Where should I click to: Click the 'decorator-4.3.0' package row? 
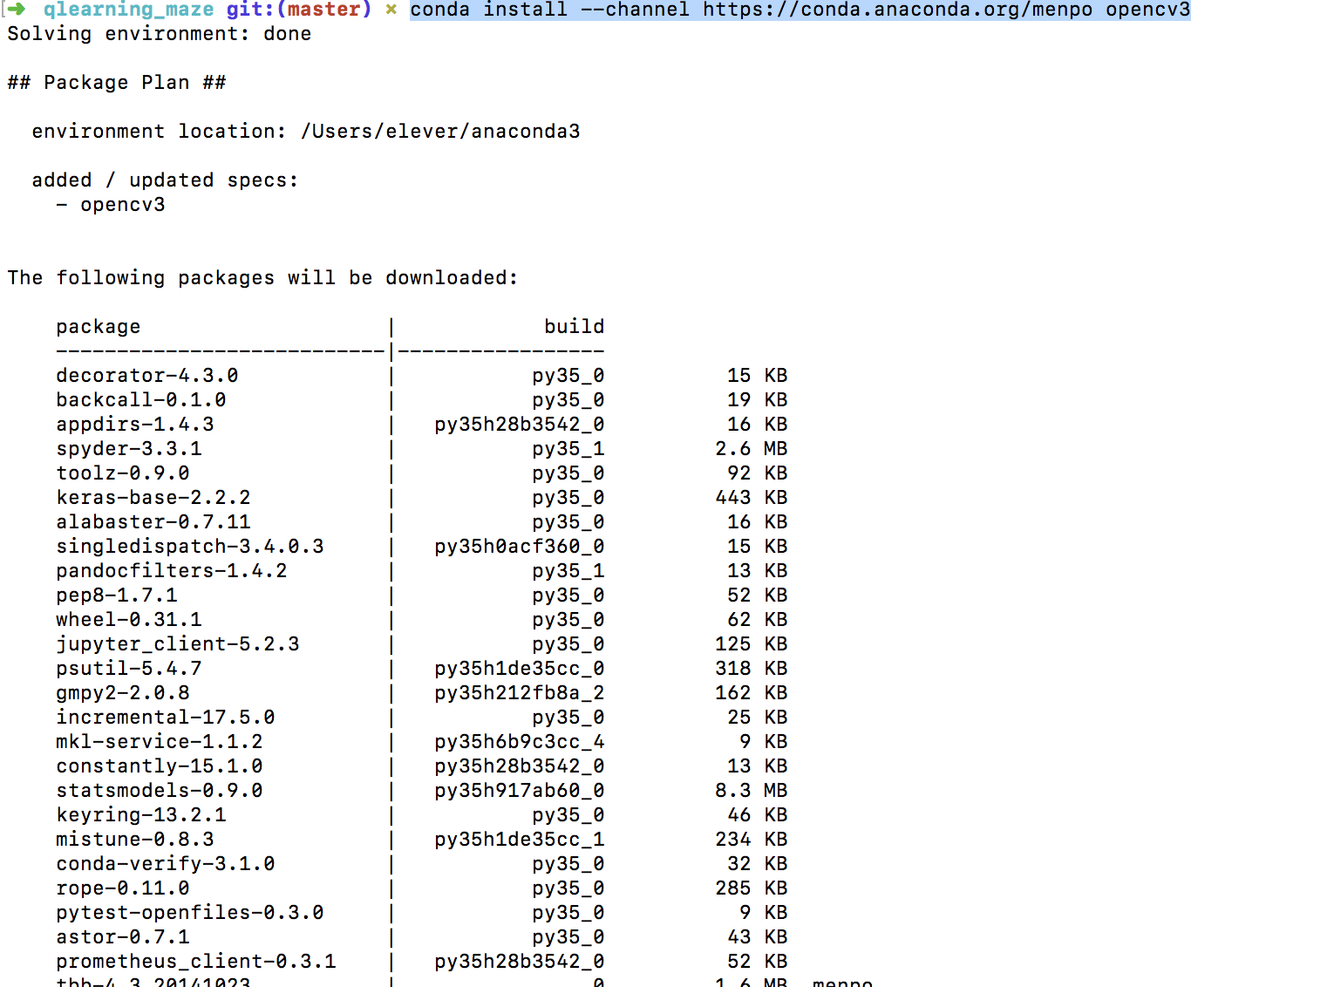(422, 376)
